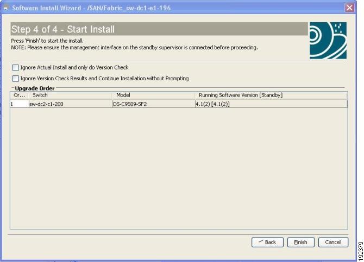Go Back to the previous wizard step

(x=267, y=242)
